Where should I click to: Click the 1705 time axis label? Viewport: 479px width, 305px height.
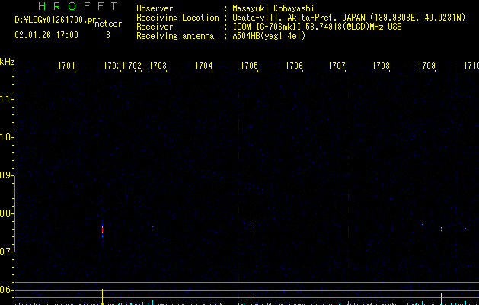[249, 66]
